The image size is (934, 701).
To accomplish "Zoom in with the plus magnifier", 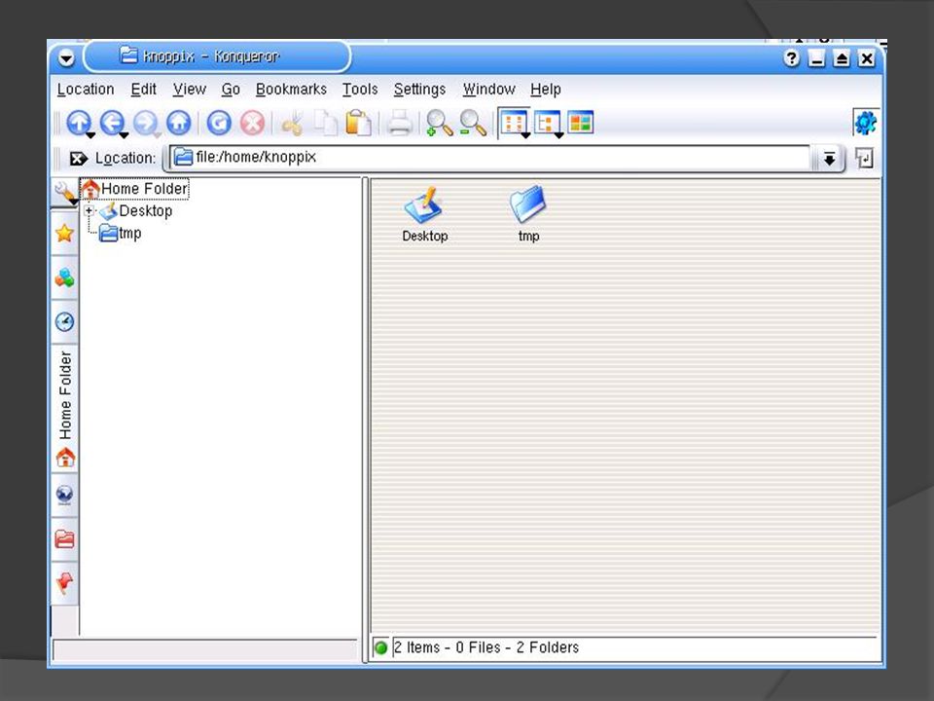I will pyautogui.click(x=439, y=123).
